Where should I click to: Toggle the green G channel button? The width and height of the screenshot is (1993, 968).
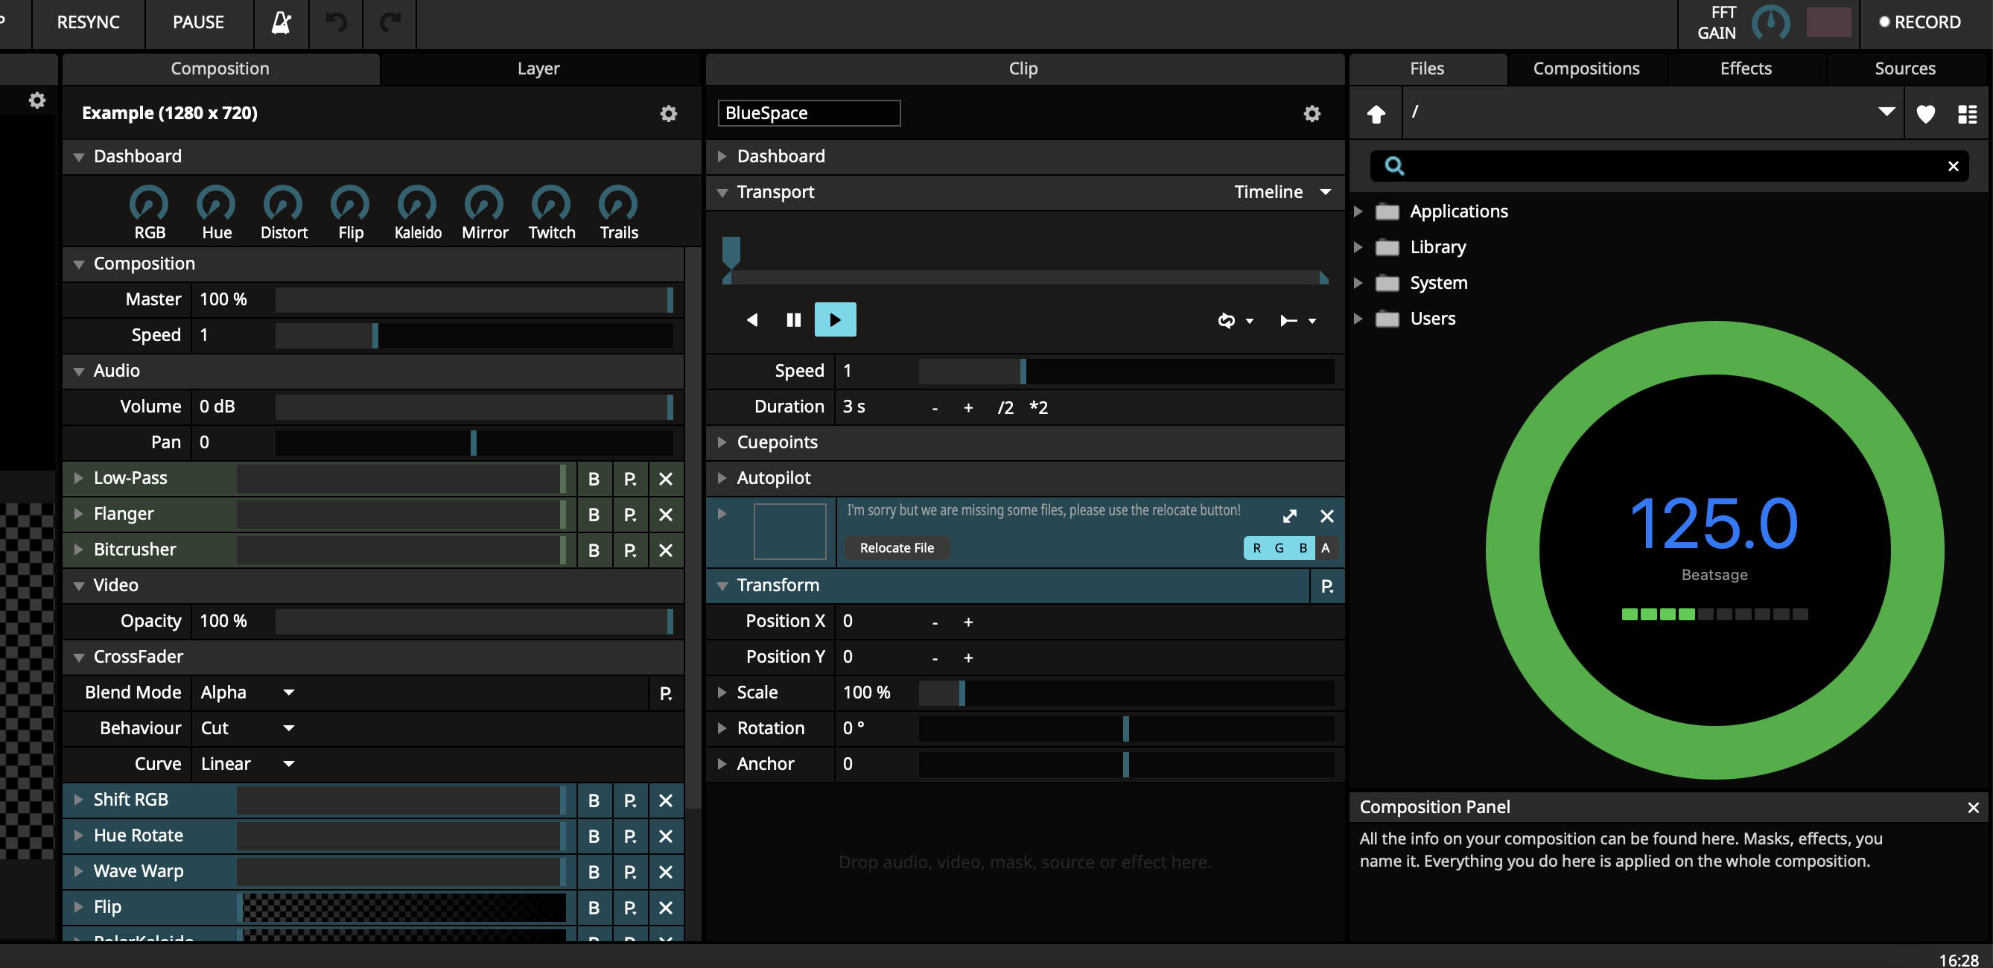click(1280, 548)
